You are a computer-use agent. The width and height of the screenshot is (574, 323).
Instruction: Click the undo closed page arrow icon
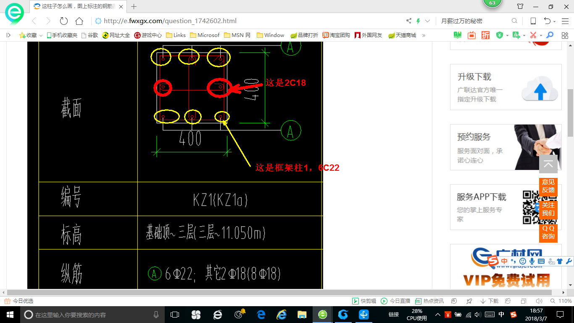coord(547,21)
